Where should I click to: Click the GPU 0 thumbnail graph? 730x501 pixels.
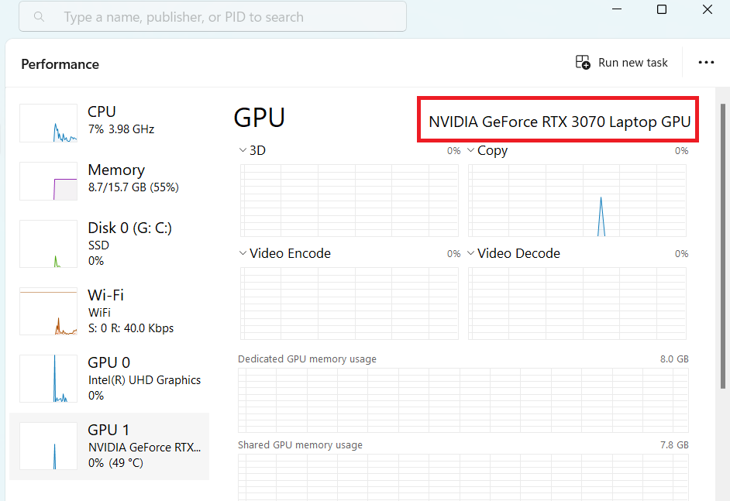[x=48, y=379]
